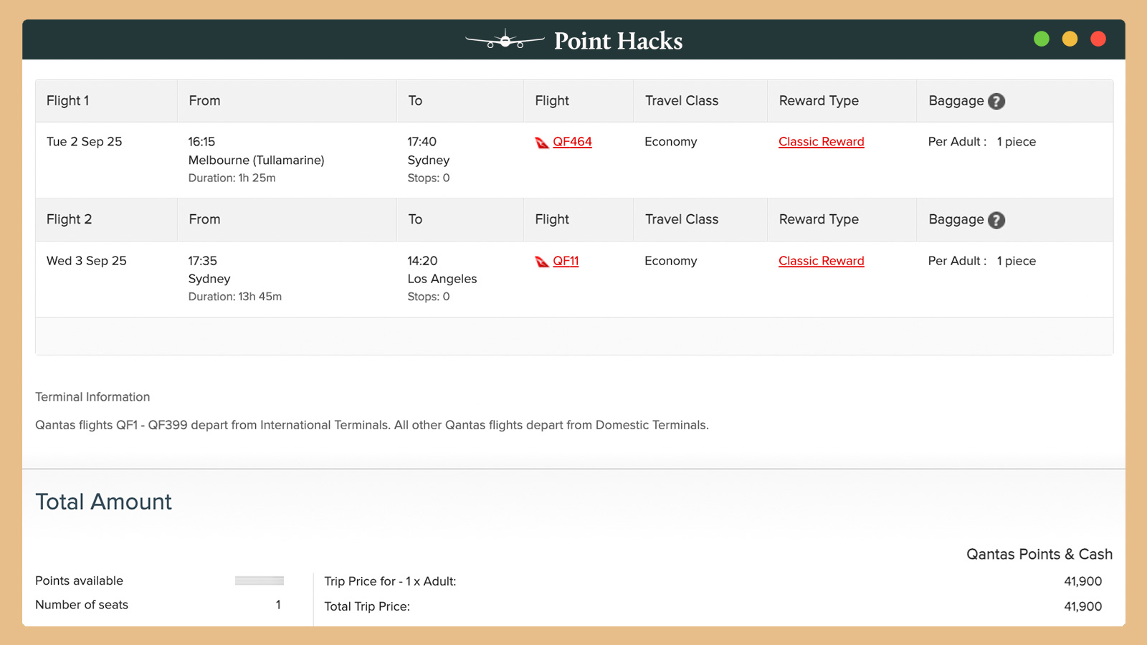Click the Duration: 1h 25m text

coord(232,178)
